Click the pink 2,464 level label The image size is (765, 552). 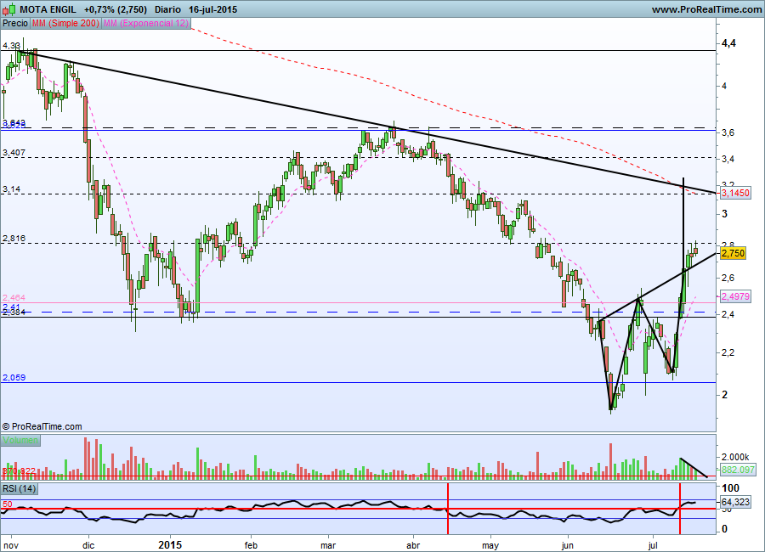(14, 297)
